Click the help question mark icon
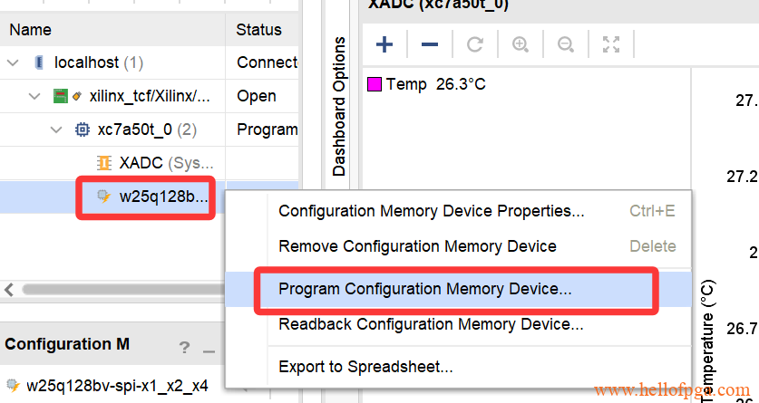The width and height of the screenshot is (759, 403). 184,347
